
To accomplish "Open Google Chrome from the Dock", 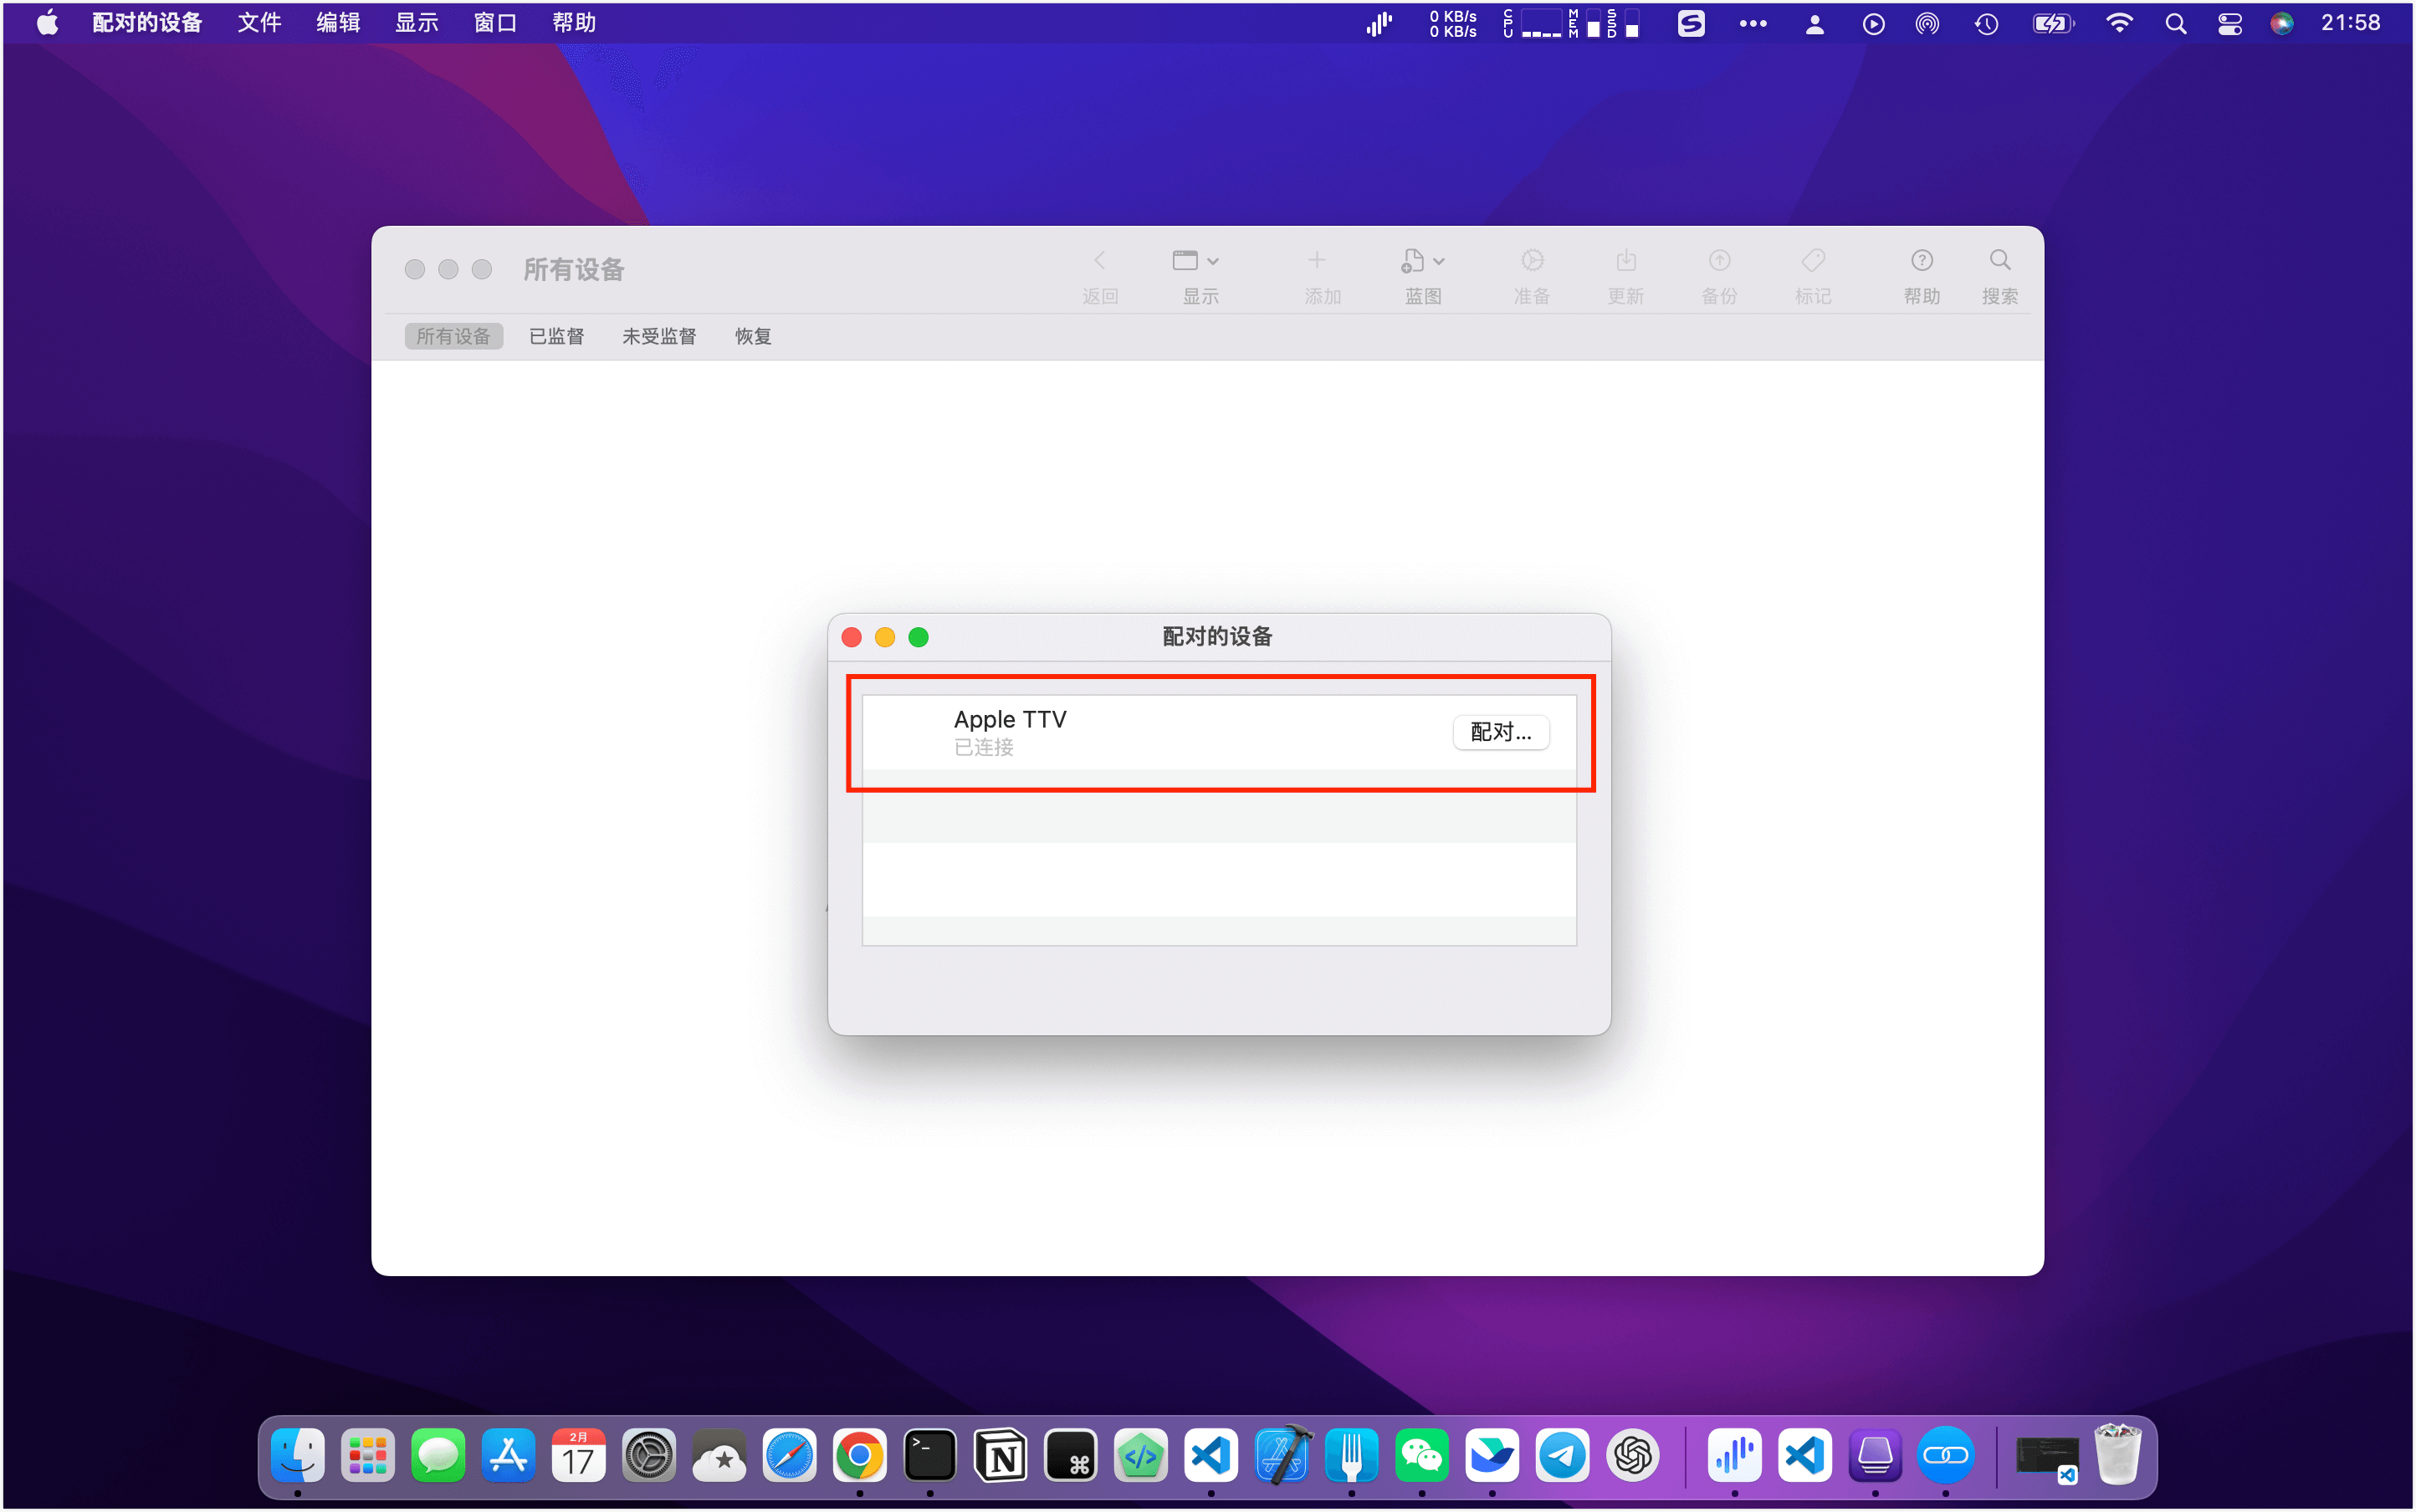I will [859, 1455].
